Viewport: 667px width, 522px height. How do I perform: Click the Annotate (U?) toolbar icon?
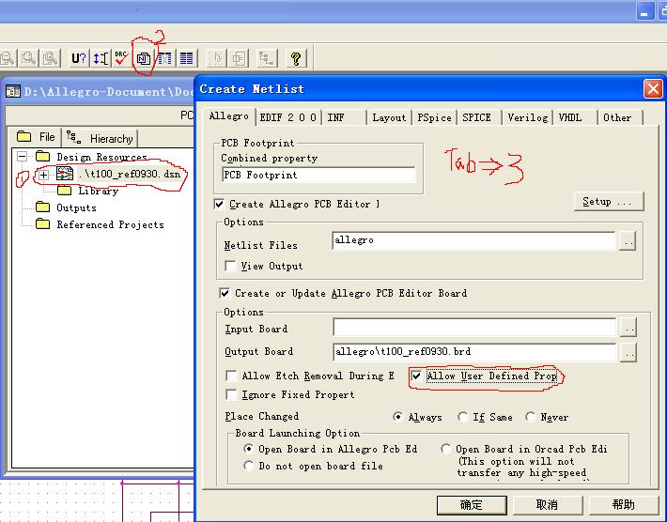tap(79, 58)
